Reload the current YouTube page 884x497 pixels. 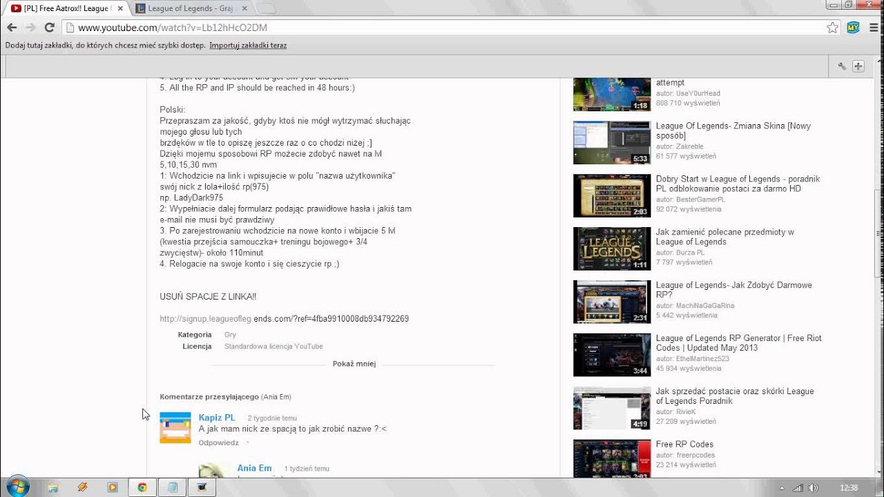coord(49,28)
